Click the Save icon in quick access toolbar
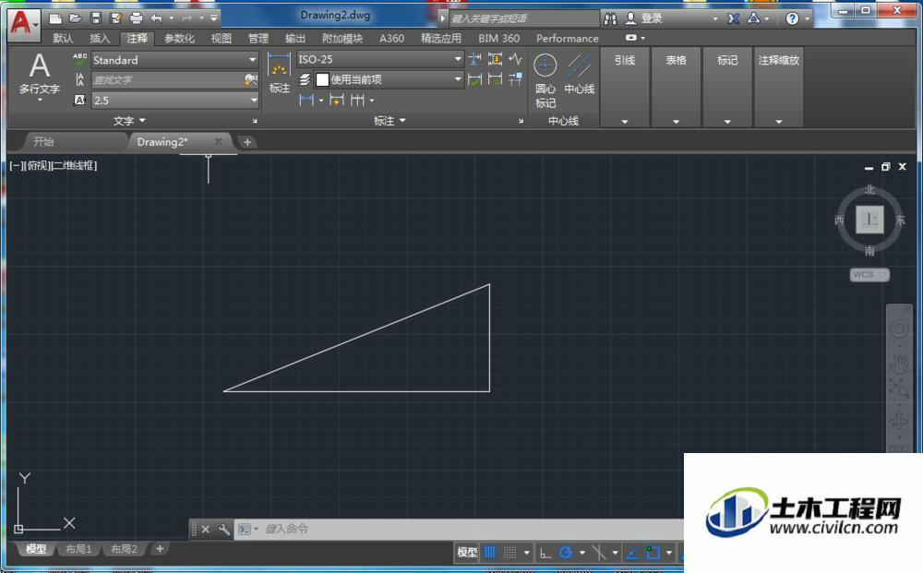The width and height of the screenshot is (923, 573). [96, 18]
